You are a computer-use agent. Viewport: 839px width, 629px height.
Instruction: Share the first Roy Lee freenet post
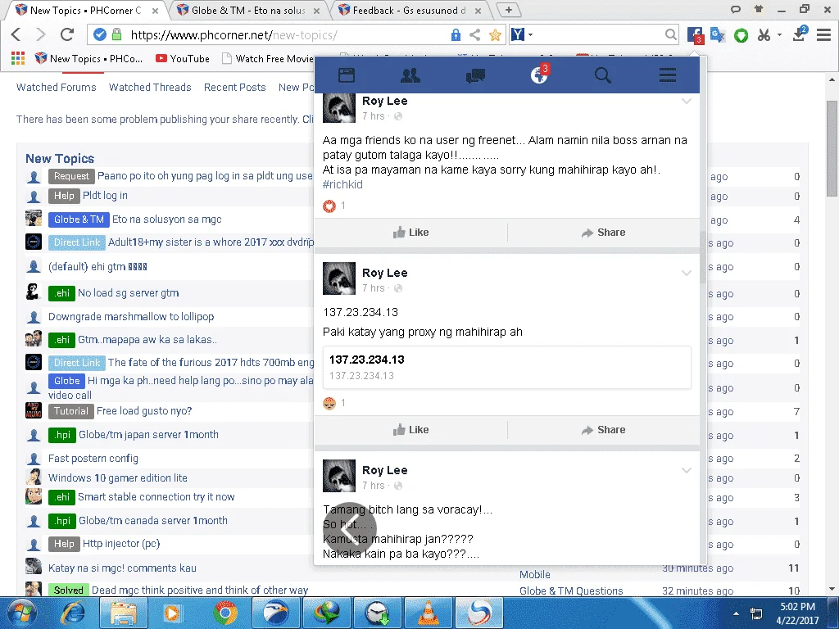pyautogui.click(x=604, y=233)
